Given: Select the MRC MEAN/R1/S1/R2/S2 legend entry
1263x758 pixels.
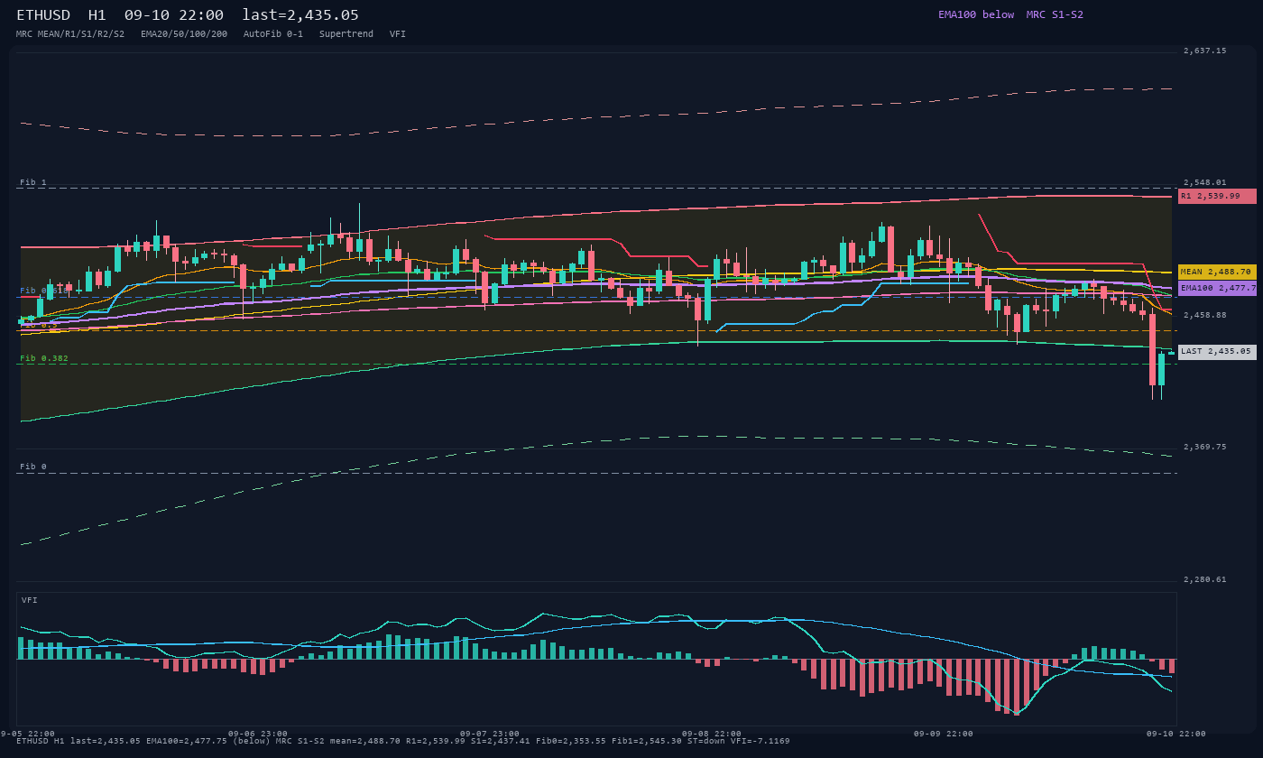Looking at the screenshot, I should tap(70, 34).
